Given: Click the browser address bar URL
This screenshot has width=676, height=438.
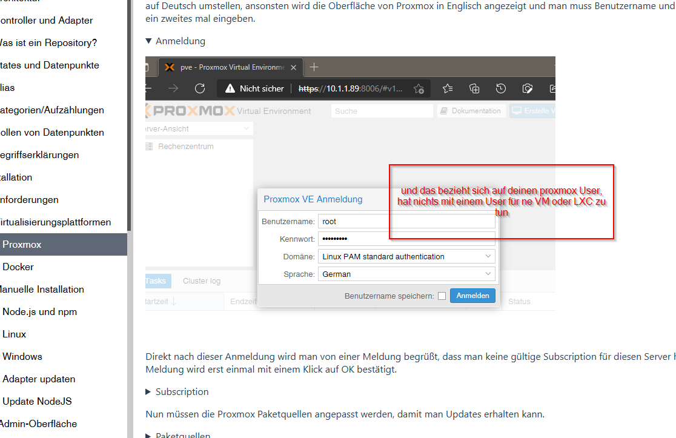Looking at the screenshot, I should (351, 89).
